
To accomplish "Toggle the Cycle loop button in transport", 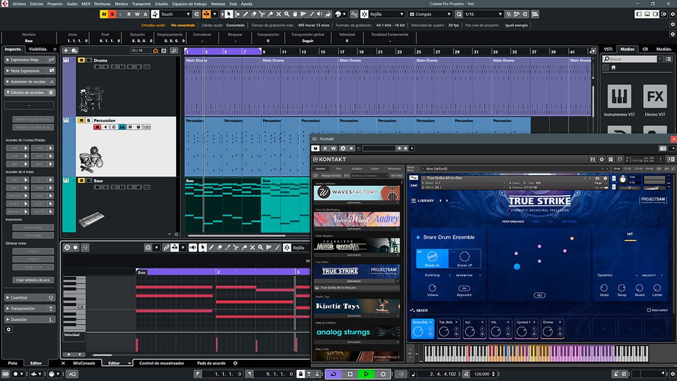I will click(333, 374).
